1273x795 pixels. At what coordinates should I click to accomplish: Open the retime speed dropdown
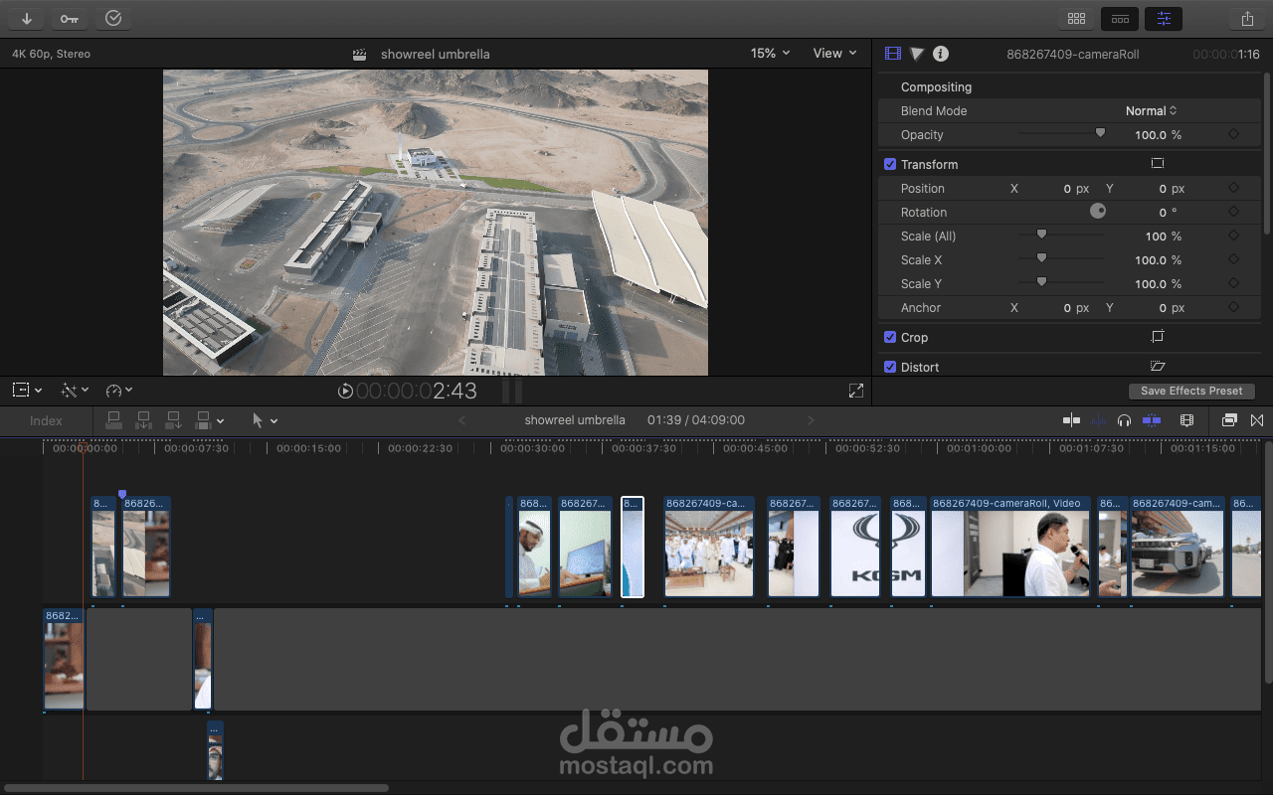click(x=118, y=391)
